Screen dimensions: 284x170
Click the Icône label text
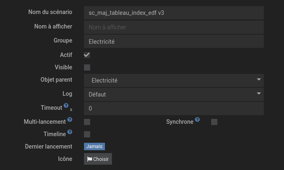(x=65, y=159)
